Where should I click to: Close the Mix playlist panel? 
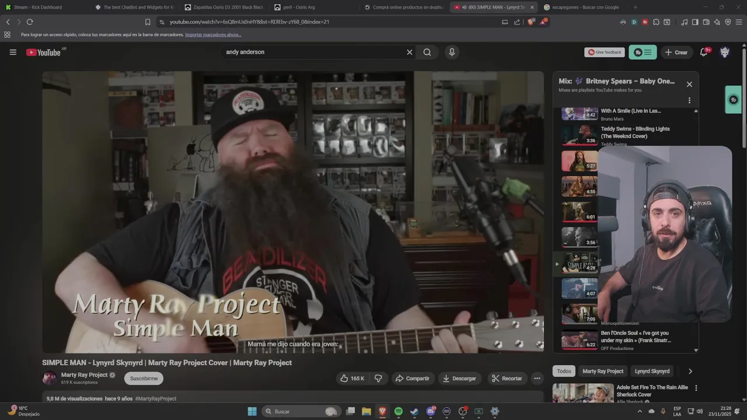point(689,84)
